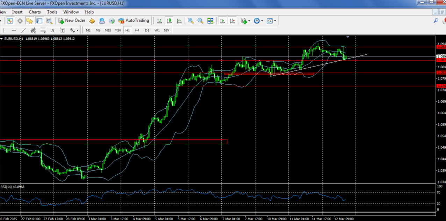Expand the Indicators dropdown arrow
This screenshot has width=446, height=221.
click(x=249, y=21)
